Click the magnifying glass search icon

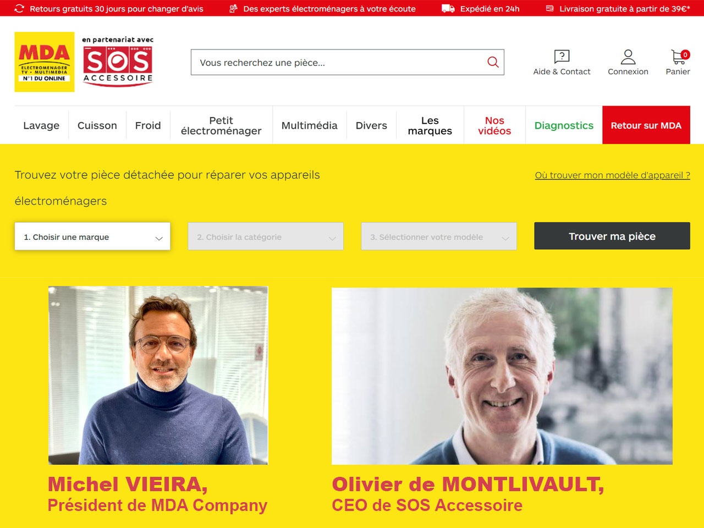pyautogui.click(x=493, y=62)
